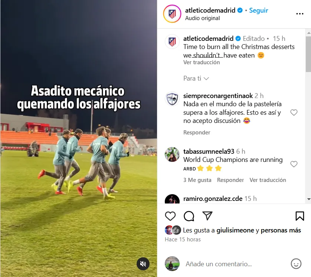Follow the account with Seguir

coord(258,10)
